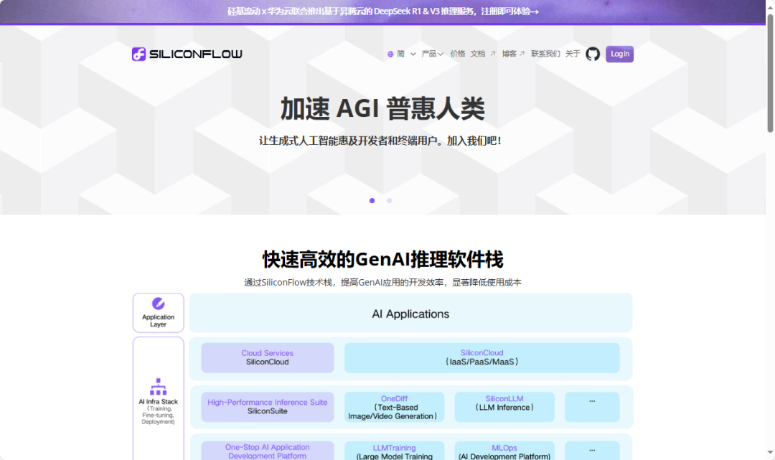The width and height of the screenshot is (775, 460).
Task: Click the 通过SiliconFlow技术栈 description text
Action: (383, 282)
